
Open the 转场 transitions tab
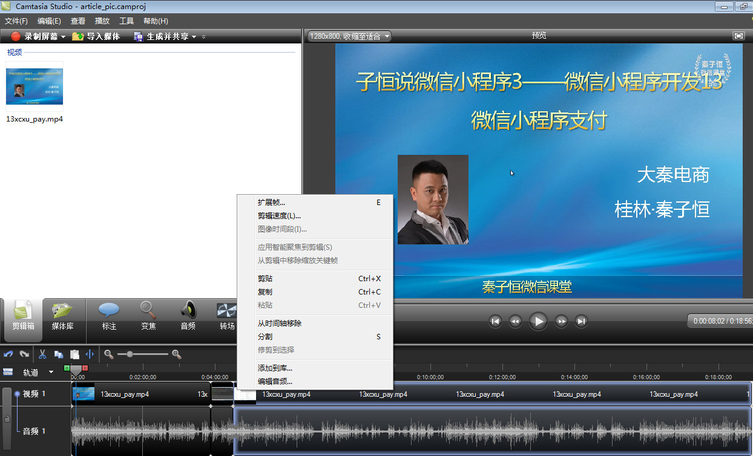(x=227, y=317)
